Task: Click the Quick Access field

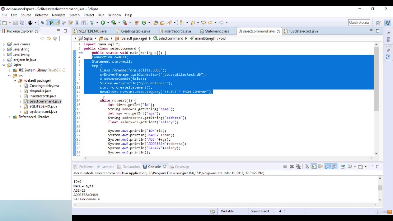Action: pos(359,22)
